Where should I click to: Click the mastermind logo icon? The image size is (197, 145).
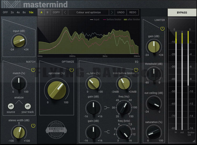pyautogui.click(x=12, y=4)
